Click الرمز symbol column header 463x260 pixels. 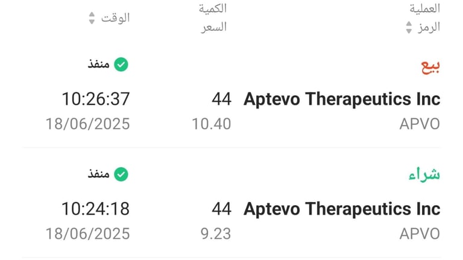click(429, 28)
